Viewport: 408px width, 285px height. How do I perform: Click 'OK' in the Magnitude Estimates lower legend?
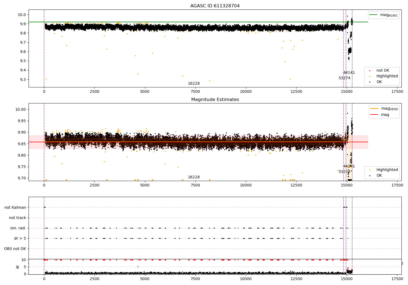(379, 176)
